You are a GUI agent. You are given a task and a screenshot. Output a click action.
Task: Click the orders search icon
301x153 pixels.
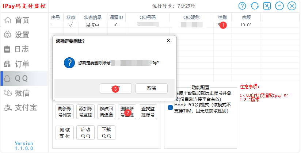pos(7,64)
